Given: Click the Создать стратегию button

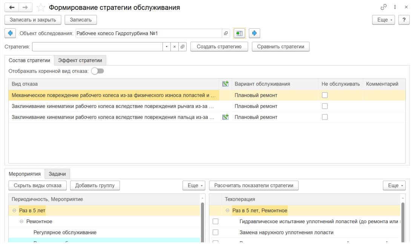Looking at the screenshot, I should [x=219, y=46].
